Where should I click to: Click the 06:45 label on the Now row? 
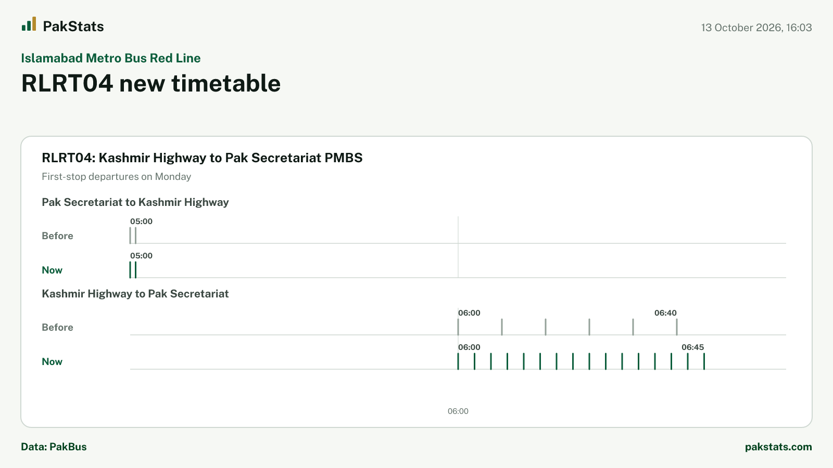(692, 347)
